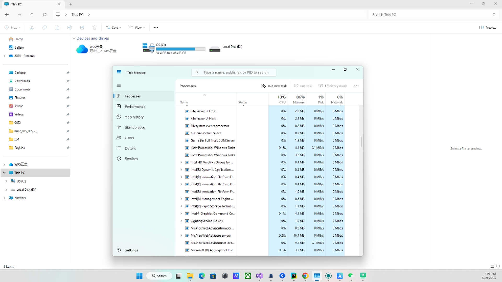Open the Processes page in Task Manager
Viewport: 502px width, 282px height.
[x=144, y=96]
